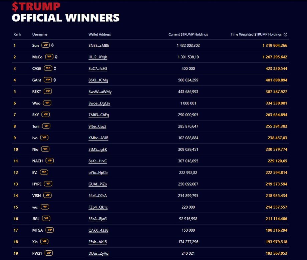Click the info icon beside Time Weighted Holdings

(x=285, y=35)
